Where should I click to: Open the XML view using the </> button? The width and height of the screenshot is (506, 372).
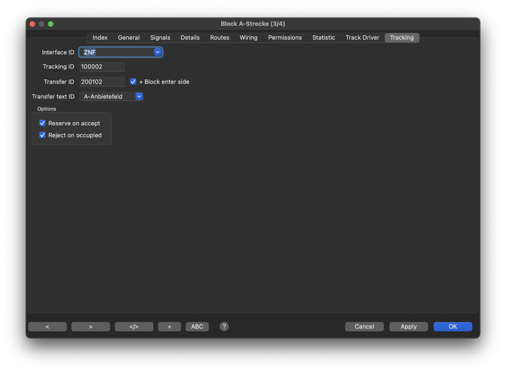(134, 326)
